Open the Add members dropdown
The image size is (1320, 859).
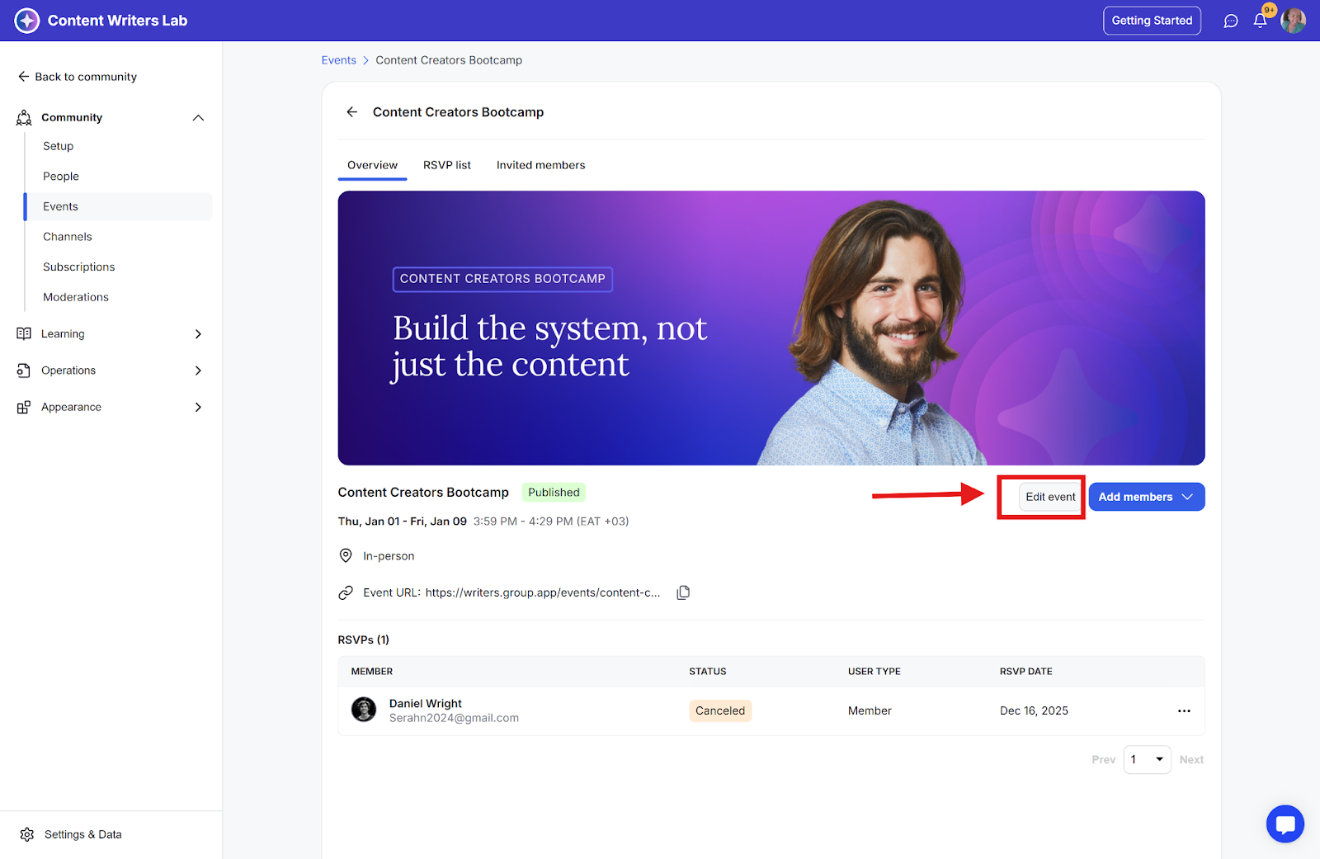tap(1146, 497)
